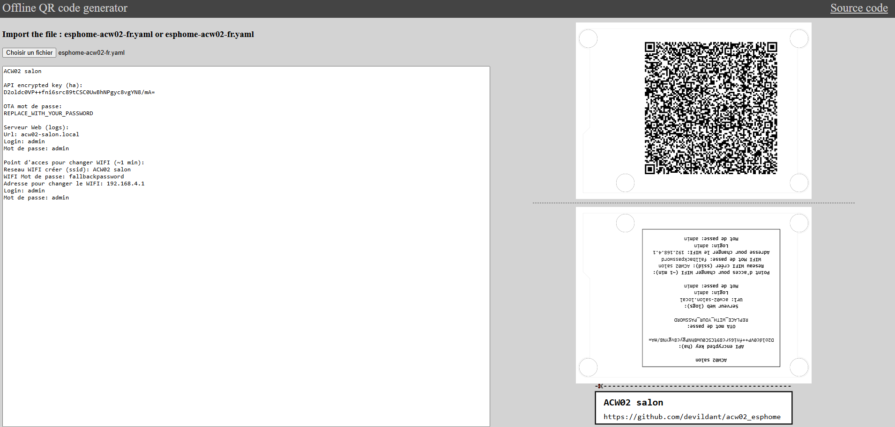This screenshot has width=895, height=427.
Task: Click the REPLACE_WITH_YOUR_PASSWORD line in the text area
Action: tap(48, 113)
